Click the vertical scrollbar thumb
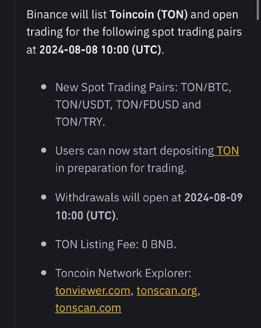 (259, 9)
